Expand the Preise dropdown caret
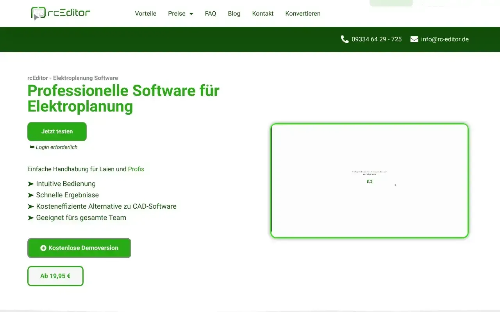This screenshot has height=312, width=500. pos(191,14)
